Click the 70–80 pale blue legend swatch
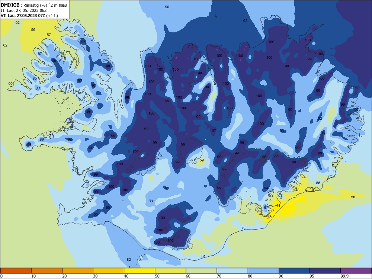The width and height of the screenshot is (372, 279). tap(232, 271)
